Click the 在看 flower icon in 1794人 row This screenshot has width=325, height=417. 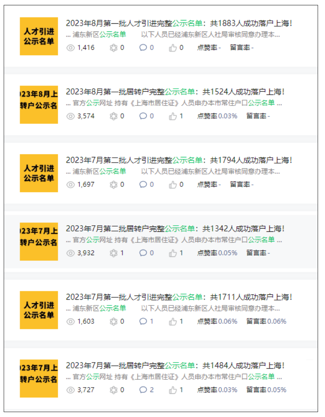(114, 184)
